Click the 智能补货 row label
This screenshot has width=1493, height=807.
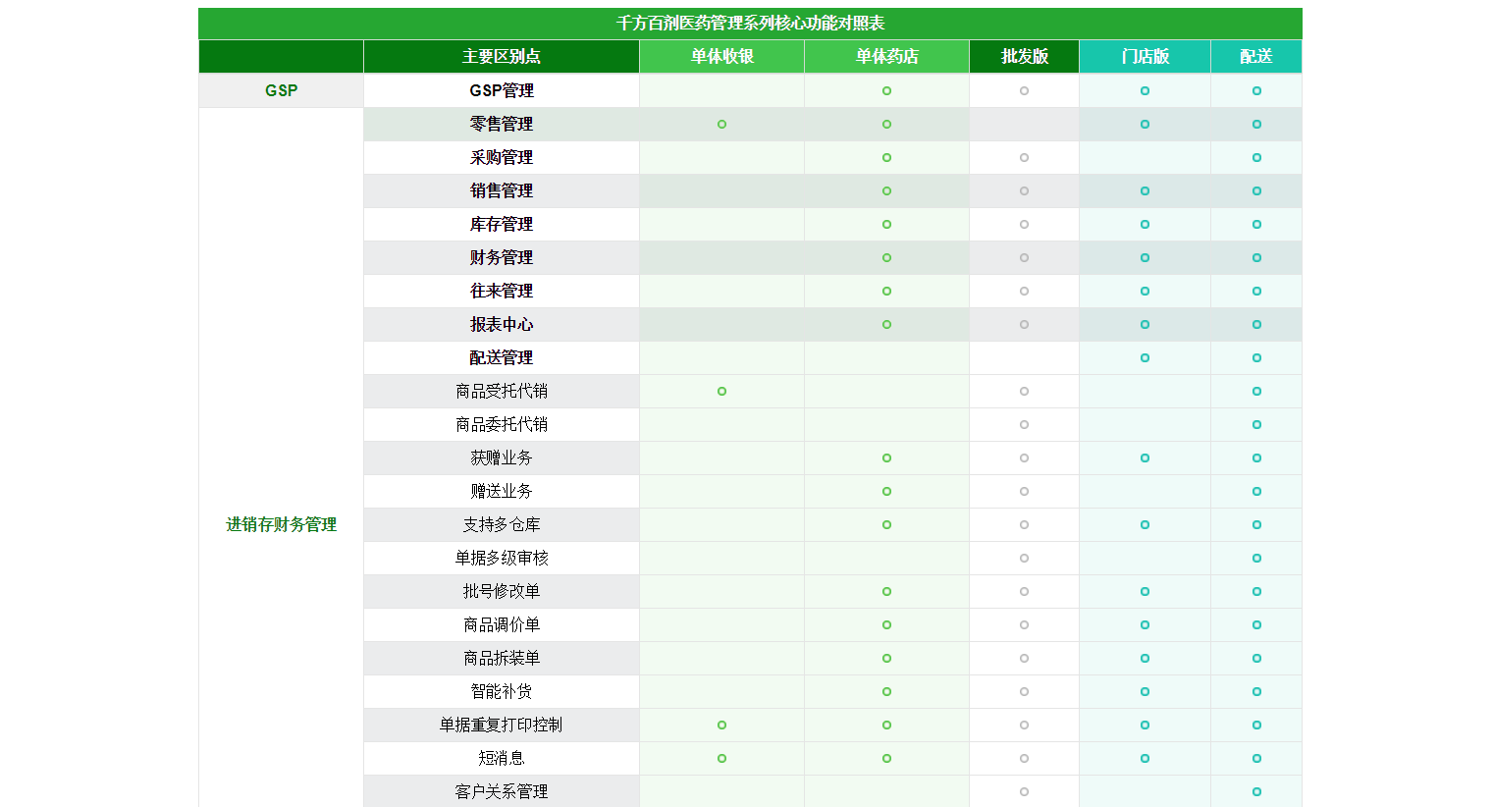[502, 691]
